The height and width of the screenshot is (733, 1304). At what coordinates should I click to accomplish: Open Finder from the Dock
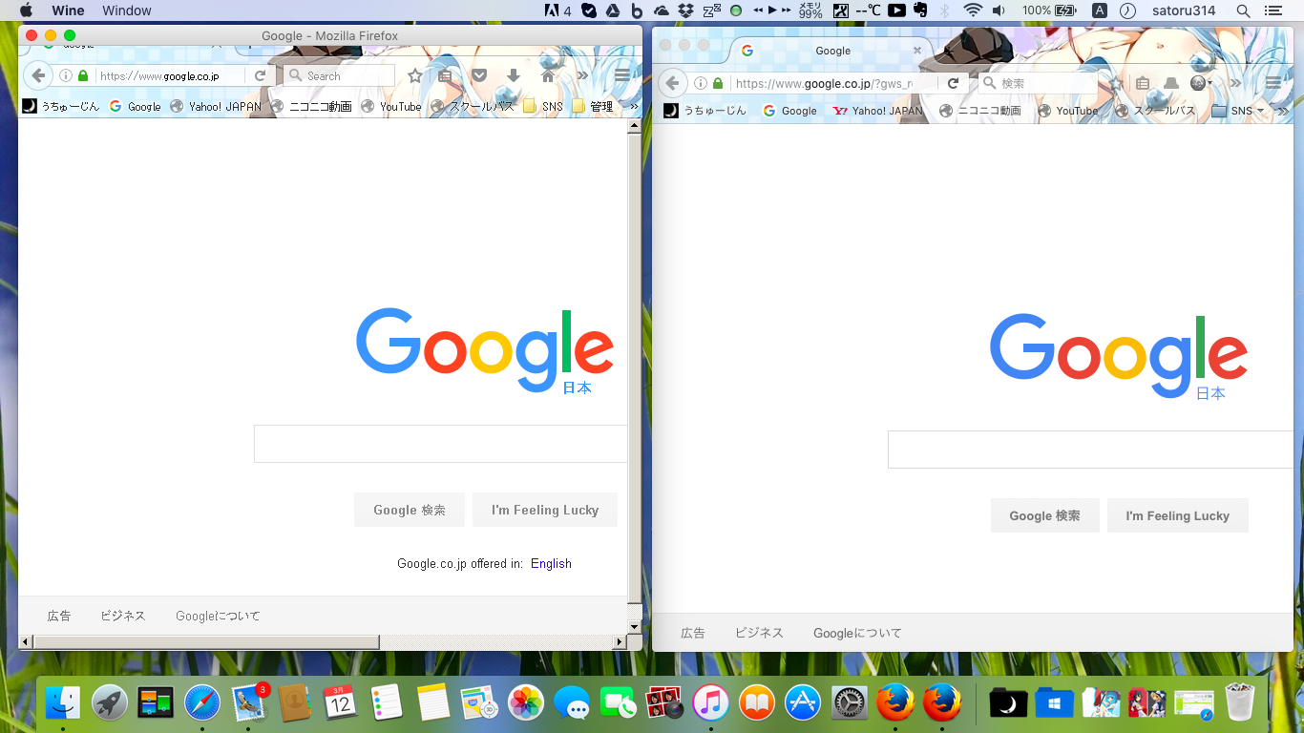click(x=63, y=704)
